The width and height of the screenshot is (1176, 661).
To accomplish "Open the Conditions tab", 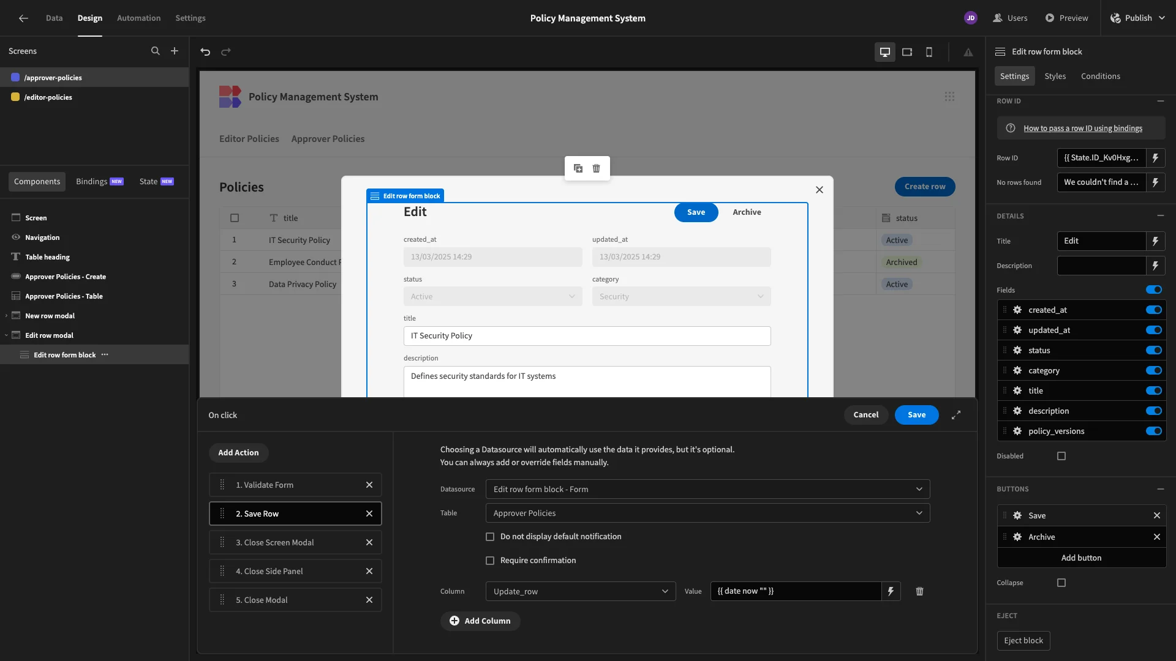I will point(1100,77).
